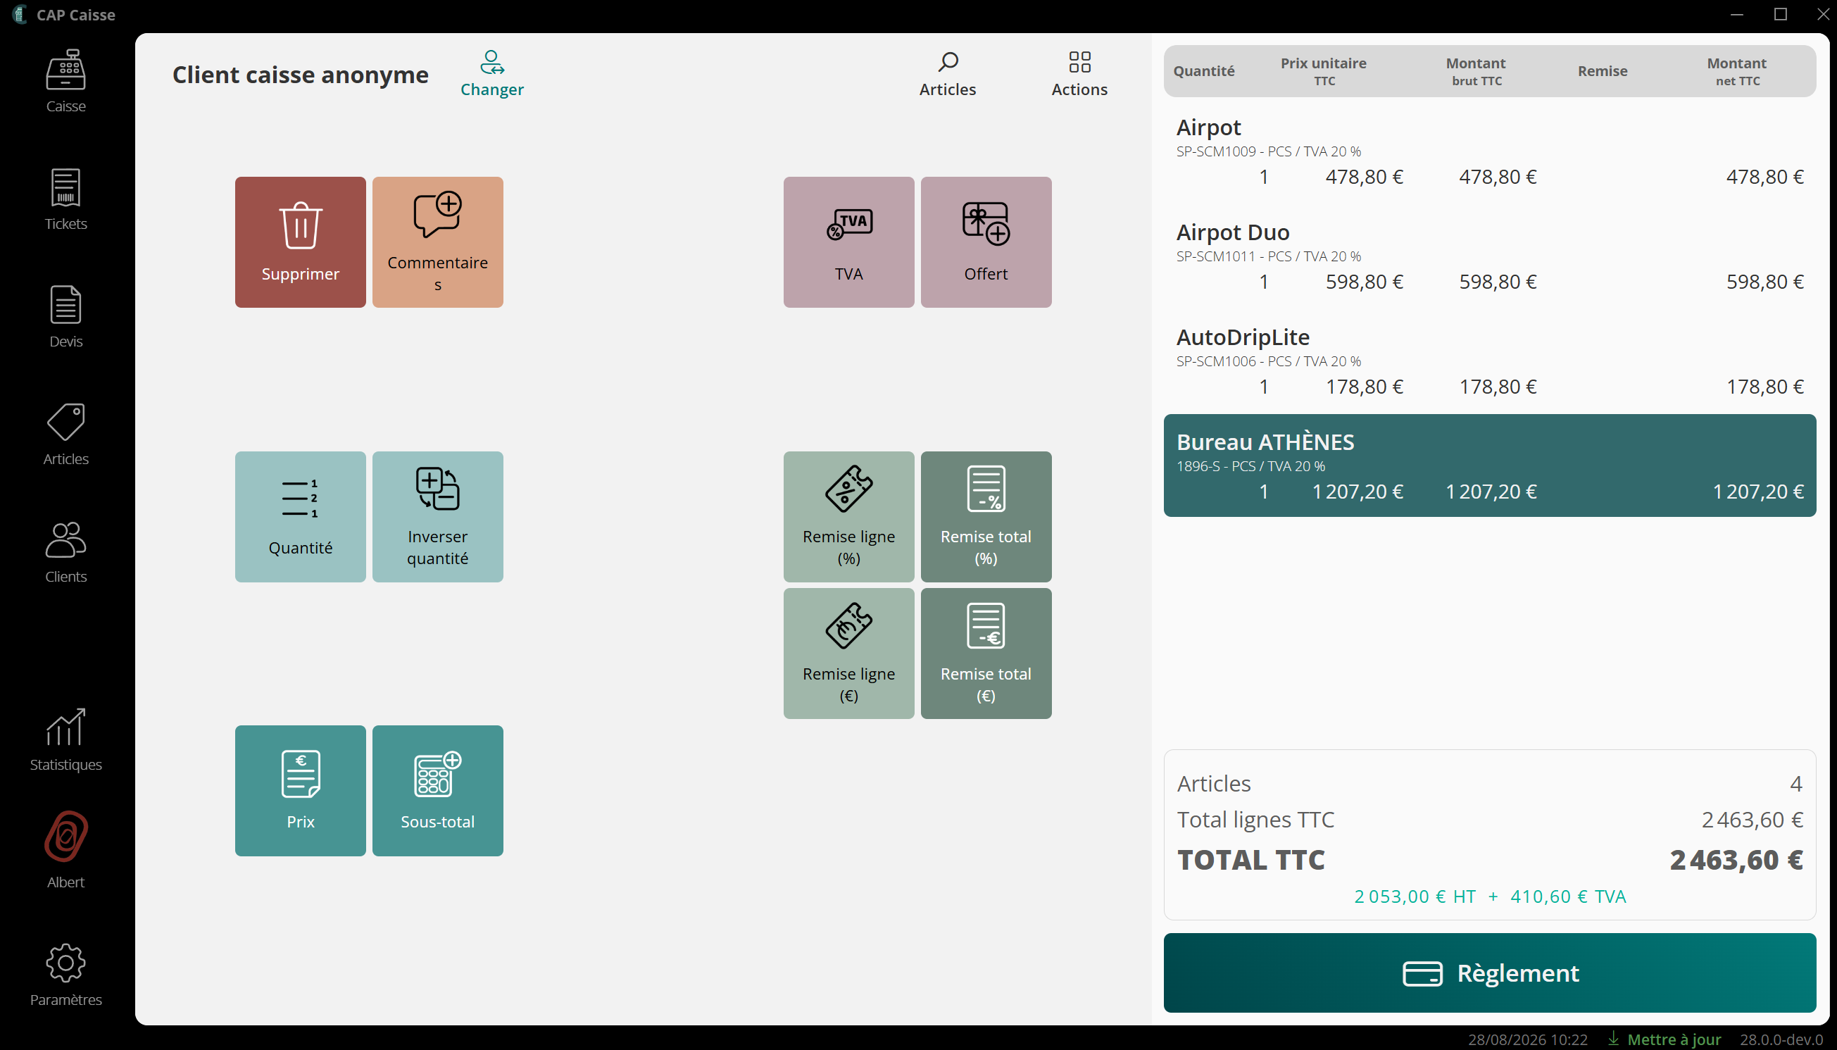Image resolution: width=1837 pixels, height=1050 pixels.
Task: Apply Remise ligne (€) discount
Action: point(848,654)
